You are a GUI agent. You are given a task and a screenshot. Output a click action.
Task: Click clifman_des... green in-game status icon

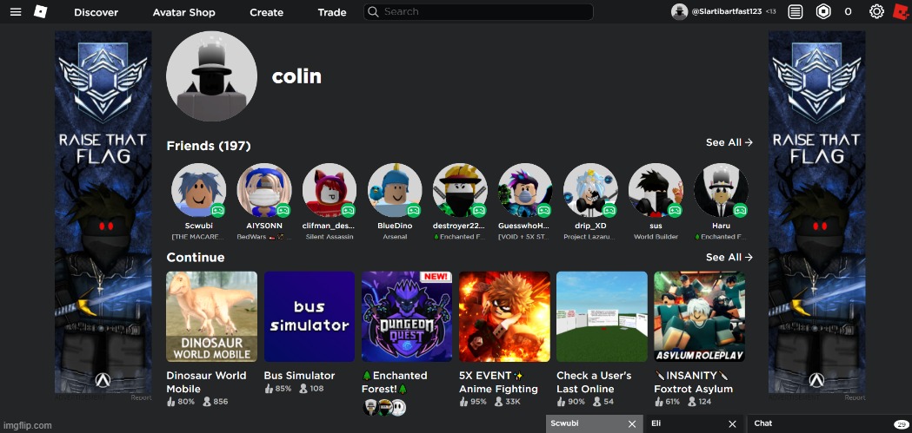(349, 210)
